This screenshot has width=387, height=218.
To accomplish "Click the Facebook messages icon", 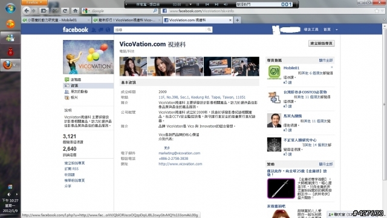I will pyautogui.click(x=101, y=30).
